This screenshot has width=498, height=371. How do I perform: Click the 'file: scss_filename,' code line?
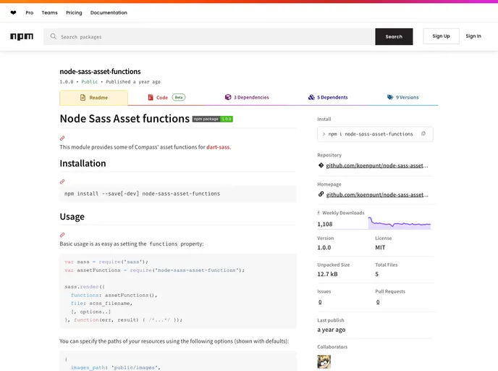pyautogui.click(x=101, y=304)
